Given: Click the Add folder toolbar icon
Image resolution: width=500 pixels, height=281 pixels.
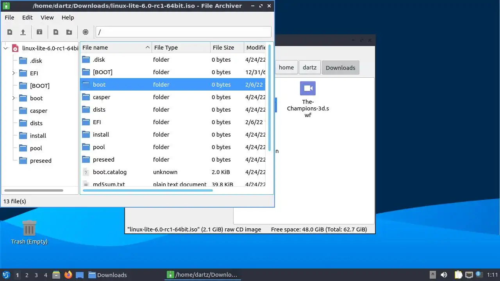Looking at the screenshot, I should pos(69,32).
